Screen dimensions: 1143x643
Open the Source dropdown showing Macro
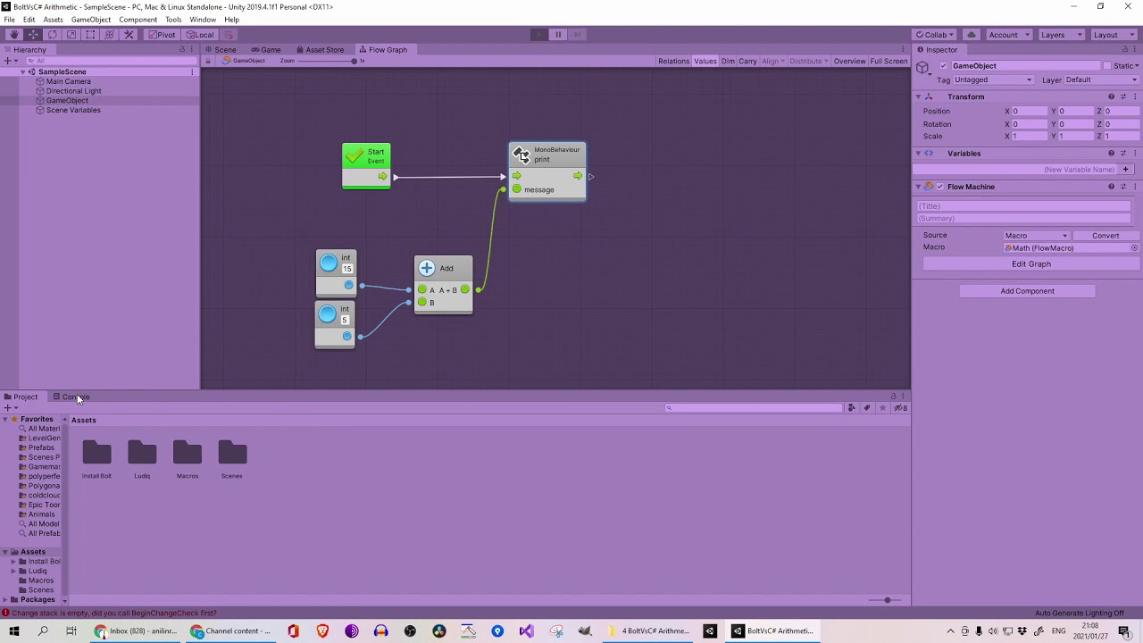[1036, 236]
